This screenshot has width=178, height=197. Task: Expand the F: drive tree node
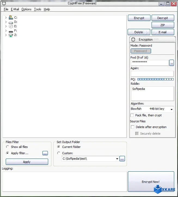[6, 31]
